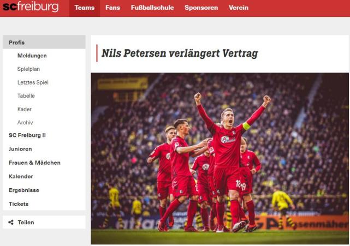Open the Sponsoren menu item
The width and height of the screenshot is (350, 246).
(x=201, y=8)
